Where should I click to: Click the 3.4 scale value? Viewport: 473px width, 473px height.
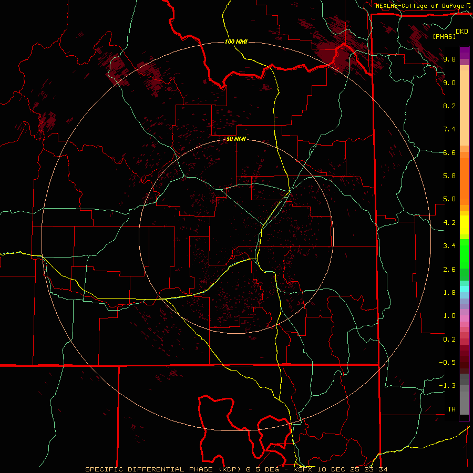click(x=449, y=246)
